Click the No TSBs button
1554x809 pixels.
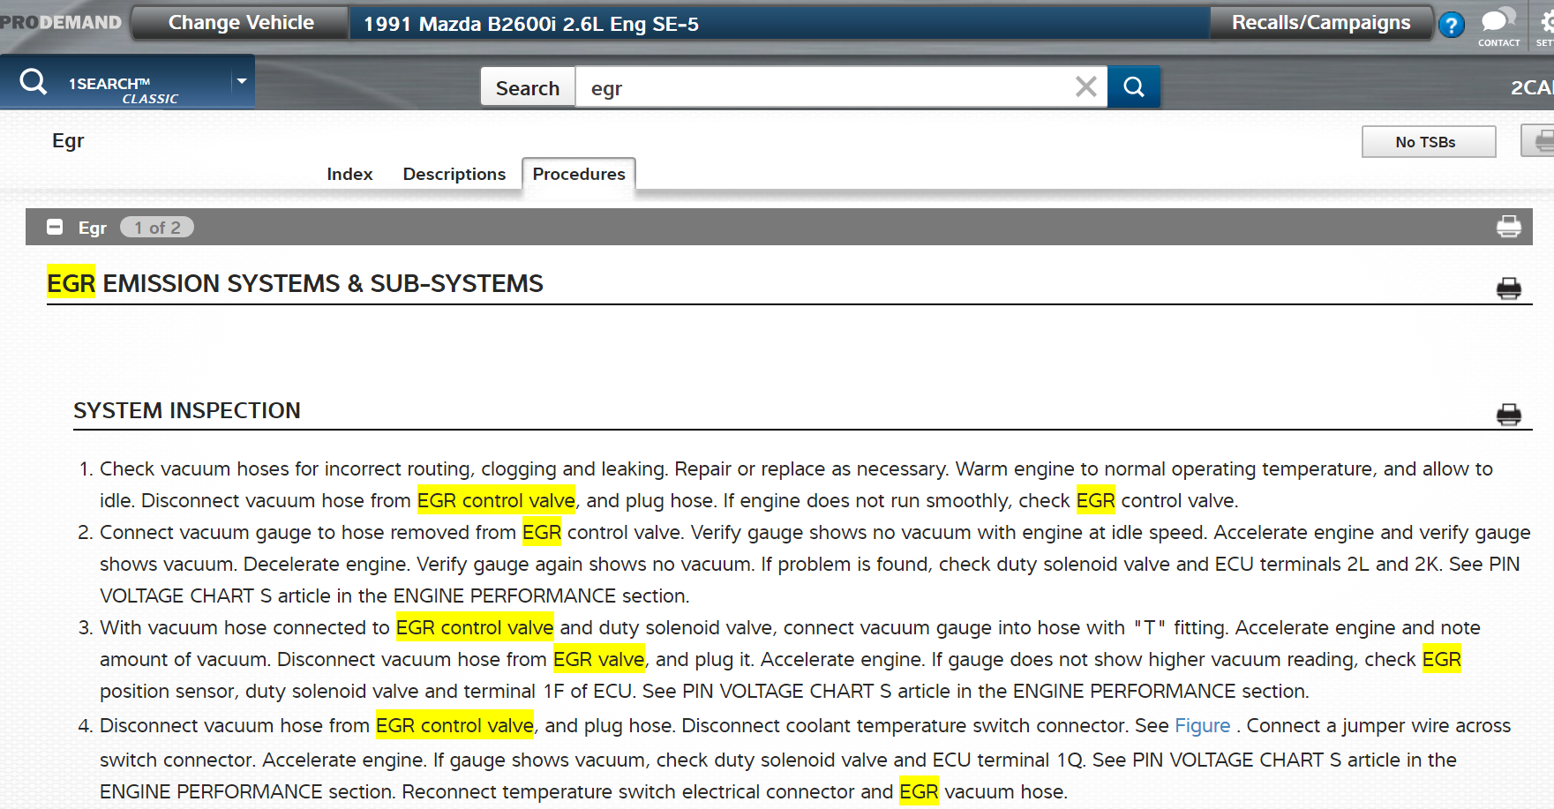[1429, 141]
